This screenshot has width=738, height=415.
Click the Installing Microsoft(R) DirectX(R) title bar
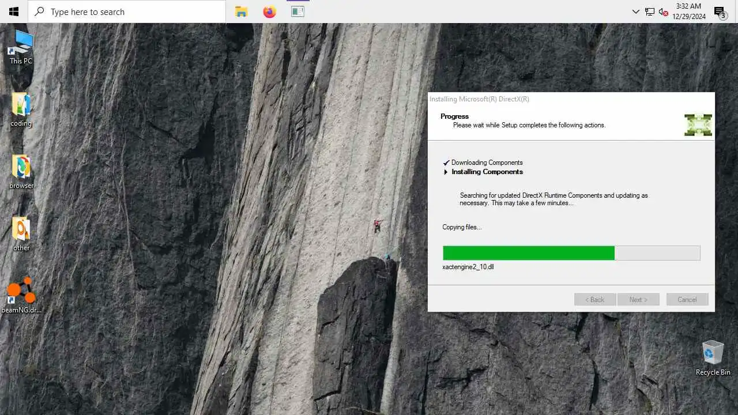pos(571,99)
